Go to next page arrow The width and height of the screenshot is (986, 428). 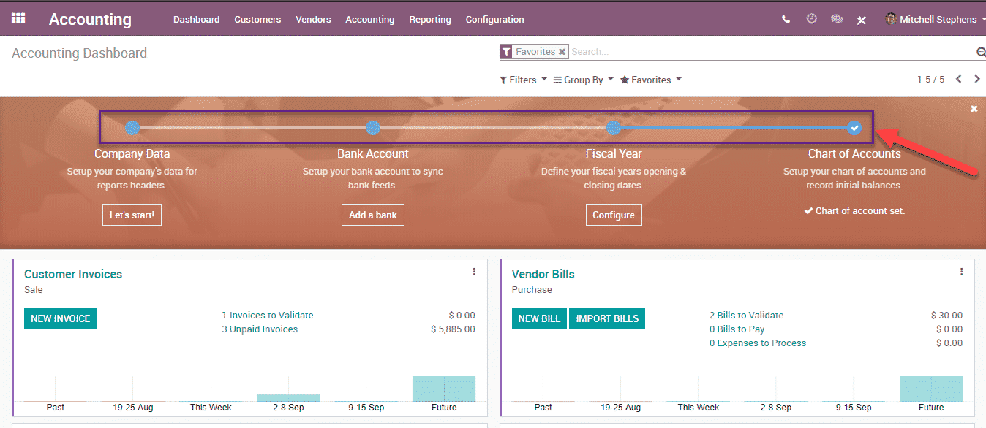[x=976, y=79]
